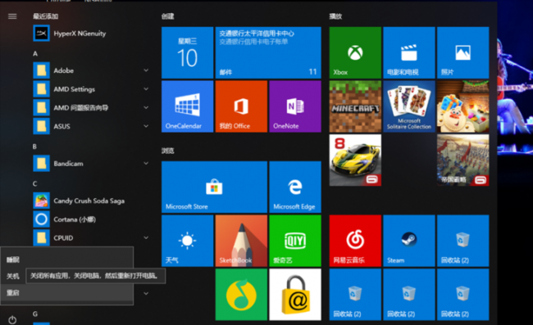Expand the AMD 问题报告向导 folder chevron

tap(146, 107)
